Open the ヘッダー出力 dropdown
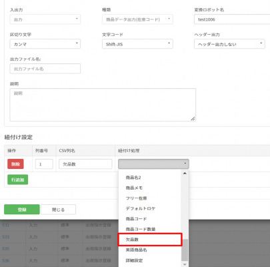This screenshot has height=267, width=270. (229, 44)
